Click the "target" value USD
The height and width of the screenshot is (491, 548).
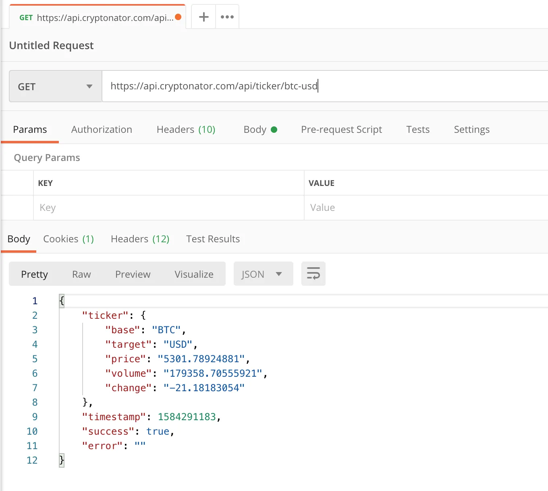(178, 344)
